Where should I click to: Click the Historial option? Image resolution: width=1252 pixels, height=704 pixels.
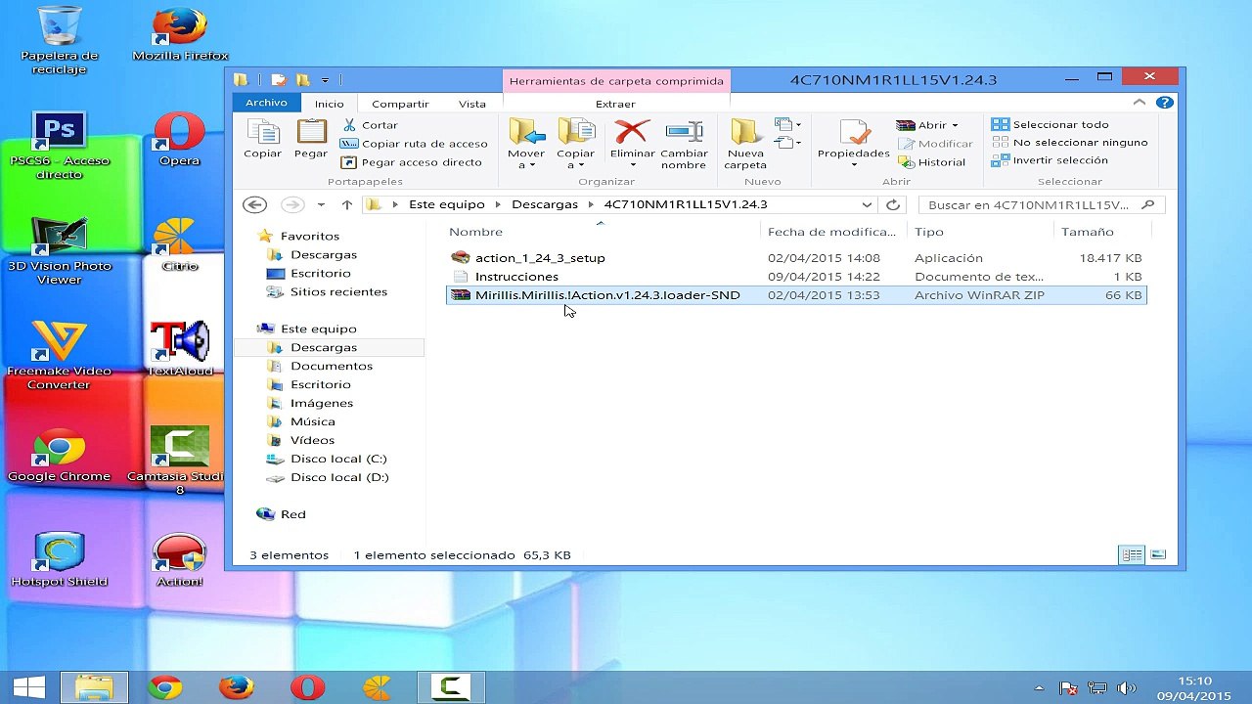pyautogui.click(x=931, y=162)
